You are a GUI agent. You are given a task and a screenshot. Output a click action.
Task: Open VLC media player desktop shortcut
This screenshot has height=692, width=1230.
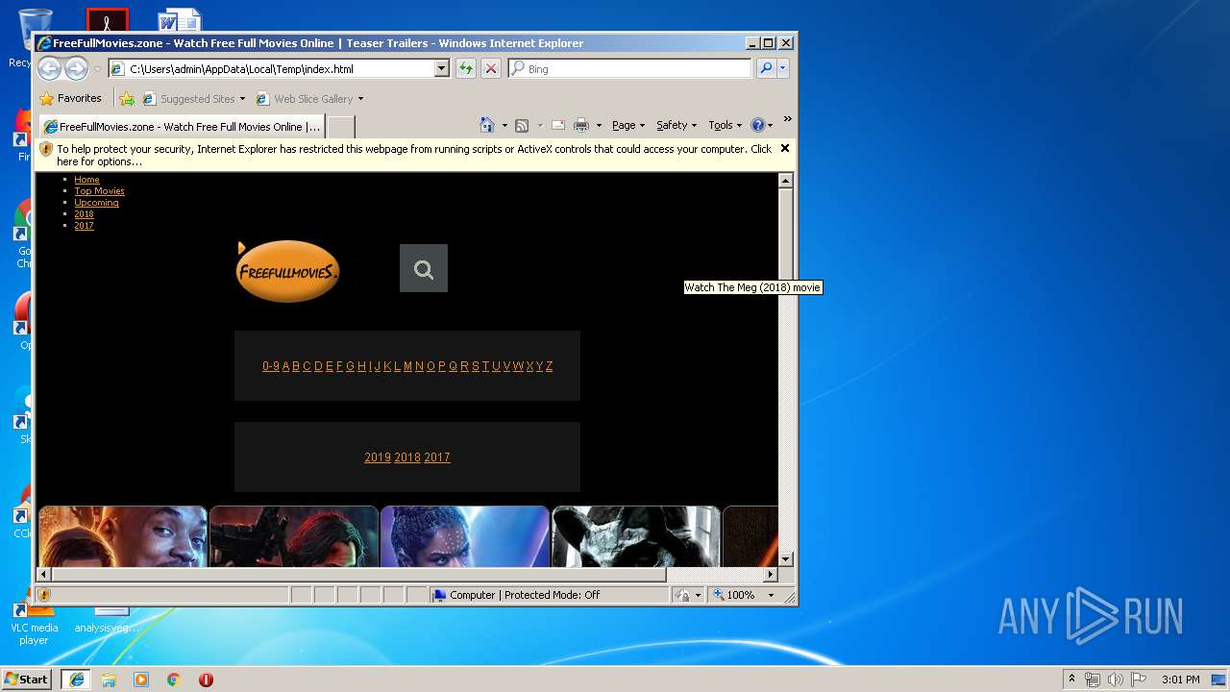(x=34, y=625)
